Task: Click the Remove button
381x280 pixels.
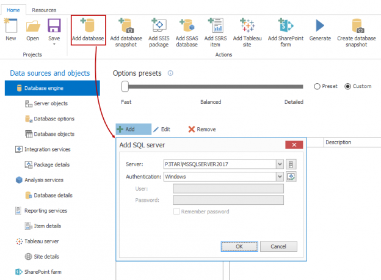Action: 202,129
